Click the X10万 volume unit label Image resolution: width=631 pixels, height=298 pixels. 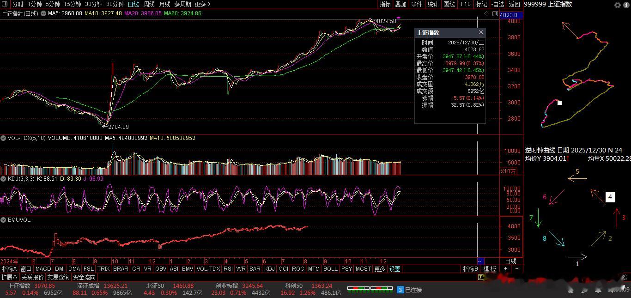point(509,171)
